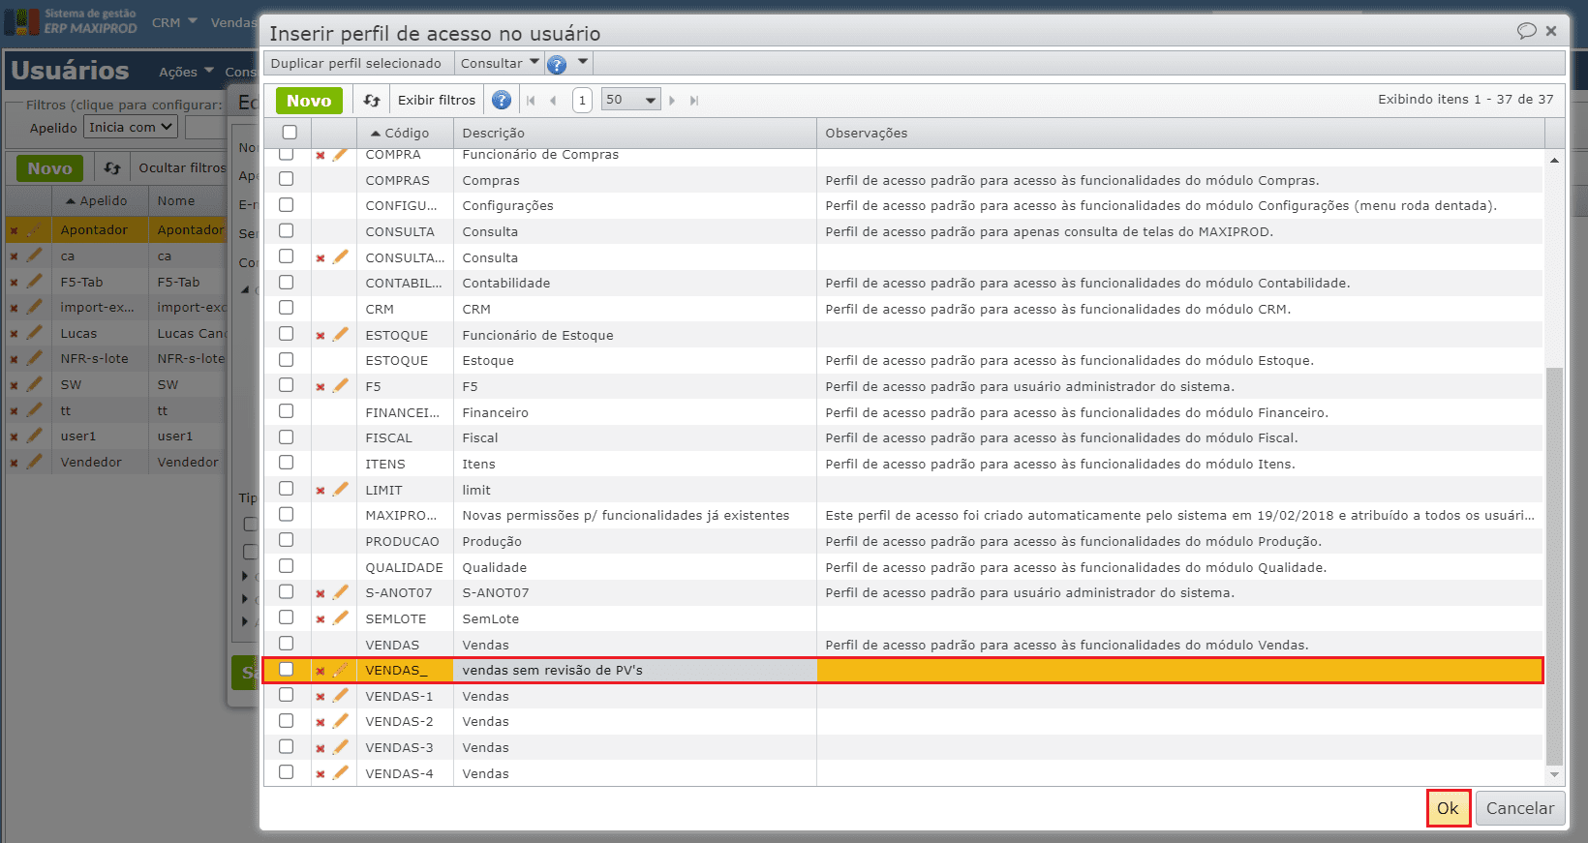Click refresh icon in Usuários background toolbar
1588x843 pixels.
pyautogui.click(x=112, y=168)
